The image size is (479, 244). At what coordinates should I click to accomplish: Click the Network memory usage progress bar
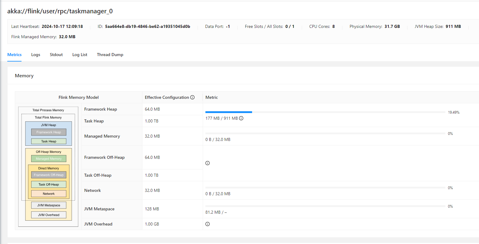click(x=325, y=188)
